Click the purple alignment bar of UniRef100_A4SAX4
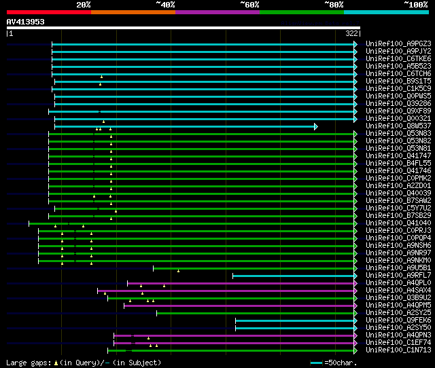The height and width of the screenshot is (368, 435). coord(226,291)
